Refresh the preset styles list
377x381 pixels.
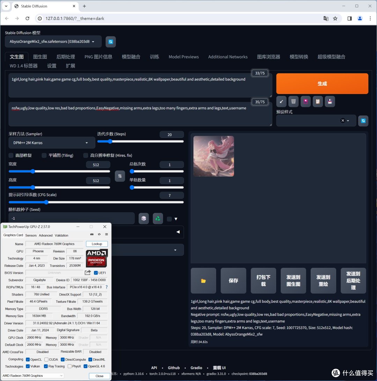coord(363,121)
